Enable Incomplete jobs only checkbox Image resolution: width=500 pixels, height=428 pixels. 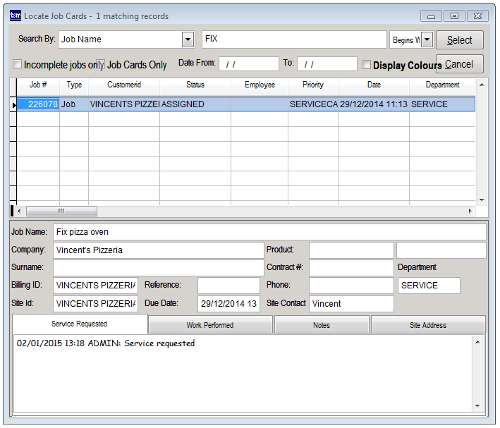click(x=18, y=65)
